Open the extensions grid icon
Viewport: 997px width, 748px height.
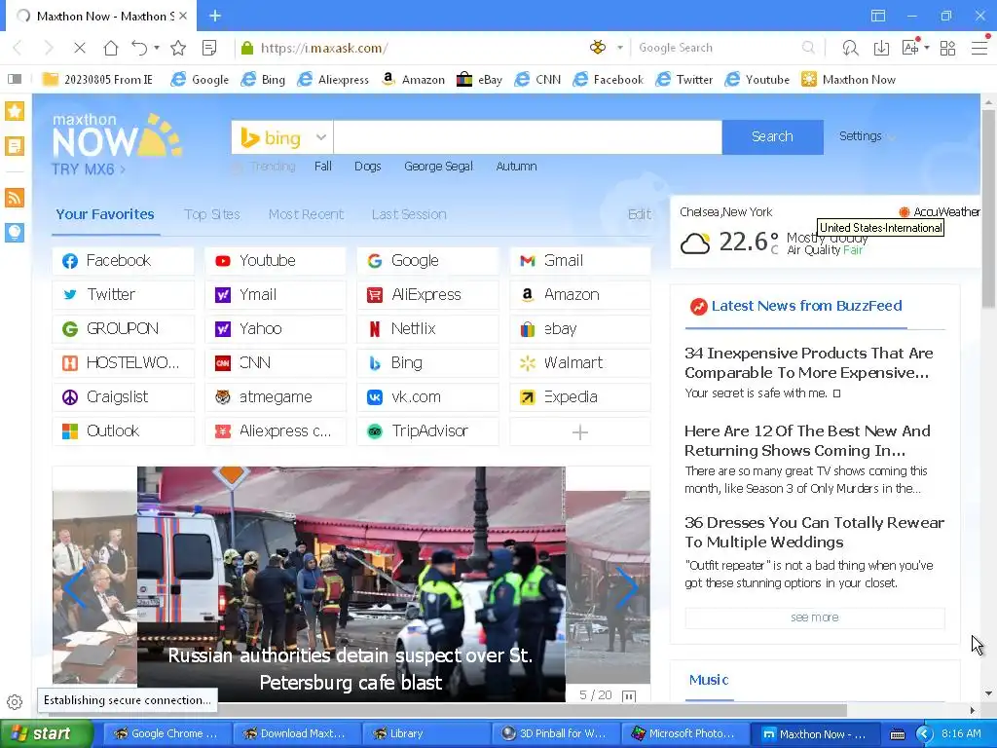(x=947, y=48)
